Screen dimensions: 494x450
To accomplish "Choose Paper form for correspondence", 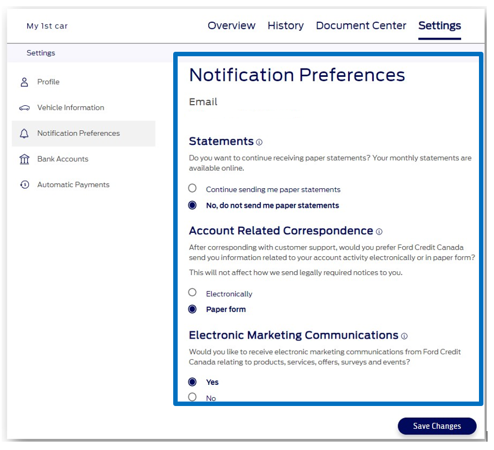I will coord(192,309).
